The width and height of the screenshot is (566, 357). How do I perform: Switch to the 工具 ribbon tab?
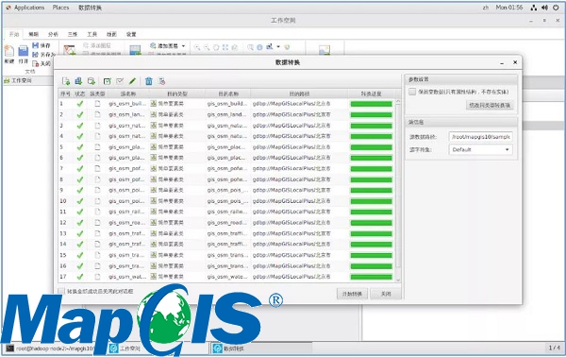tap(92, 34)
